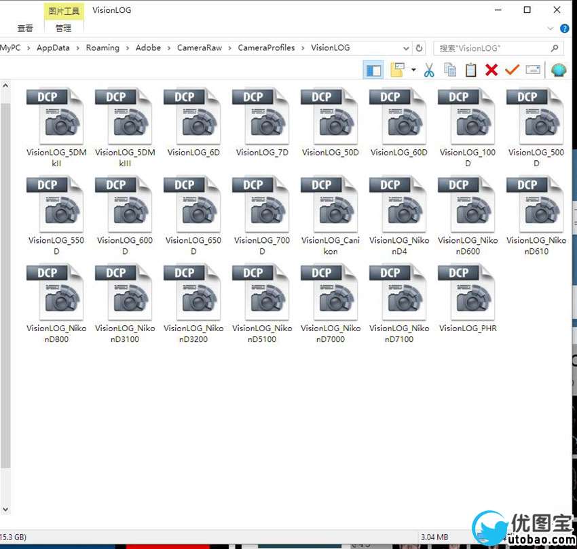The height and width of the screenshot is (549, 577).
Task: Open the dropdown arrow beside the folder options icon
Action: (x=413, y=69)
